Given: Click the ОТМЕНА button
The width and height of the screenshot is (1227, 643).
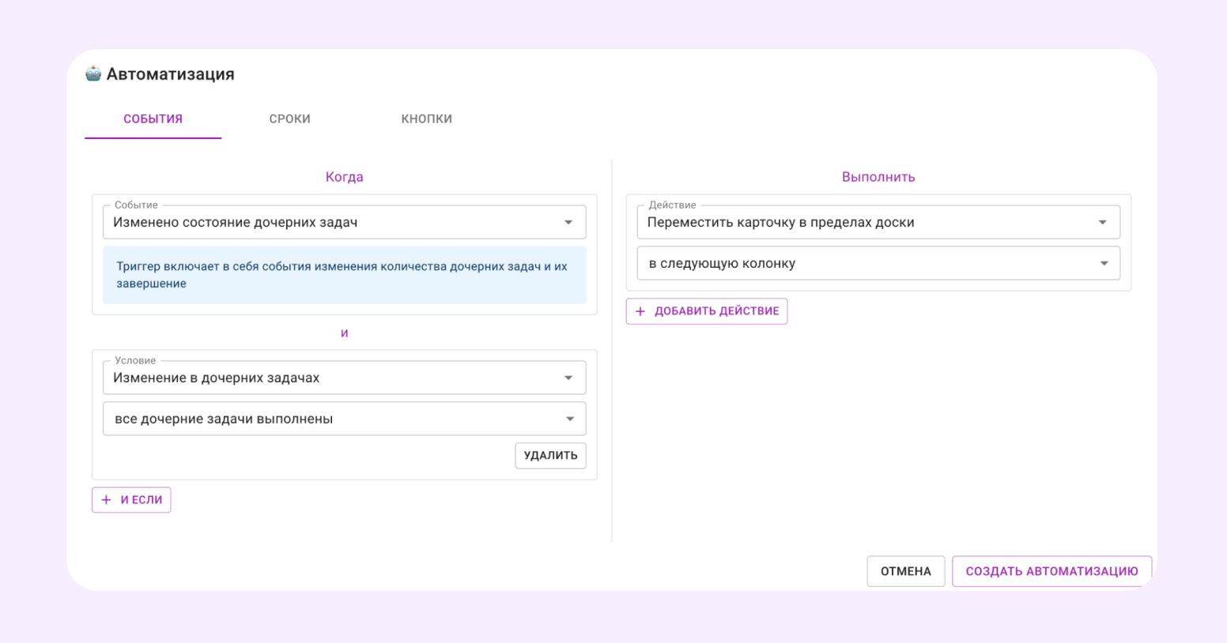Looking at the screenshot, I should (906, 571).
